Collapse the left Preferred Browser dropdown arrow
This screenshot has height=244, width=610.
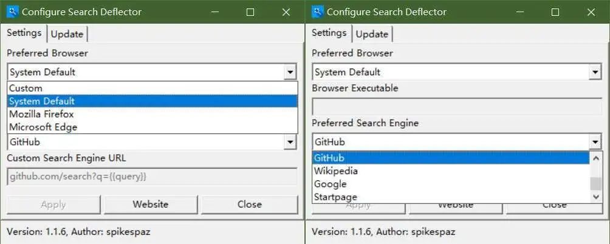point(290,72)
